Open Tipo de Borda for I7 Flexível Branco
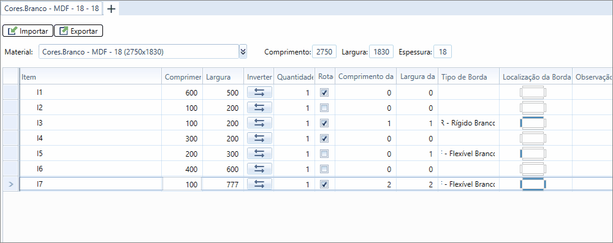Viewport: 613px width, 243px height. coord(468,184)
